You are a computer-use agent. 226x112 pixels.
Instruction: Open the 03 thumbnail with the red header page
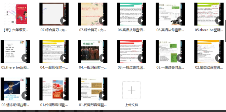click(x=131, y=52)
